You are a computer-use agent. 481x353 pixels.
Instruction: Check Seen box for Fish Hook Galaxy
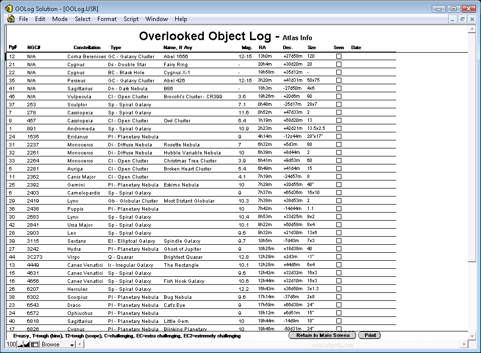[339, 281]
